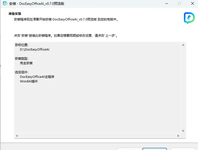Screen dimensions: 198x150
Task: Click the '准备安装' heading
Action: (15, 14)
